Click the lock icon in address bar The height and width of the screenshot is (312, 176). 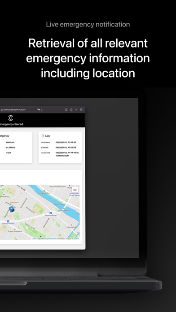click(2, 110)
